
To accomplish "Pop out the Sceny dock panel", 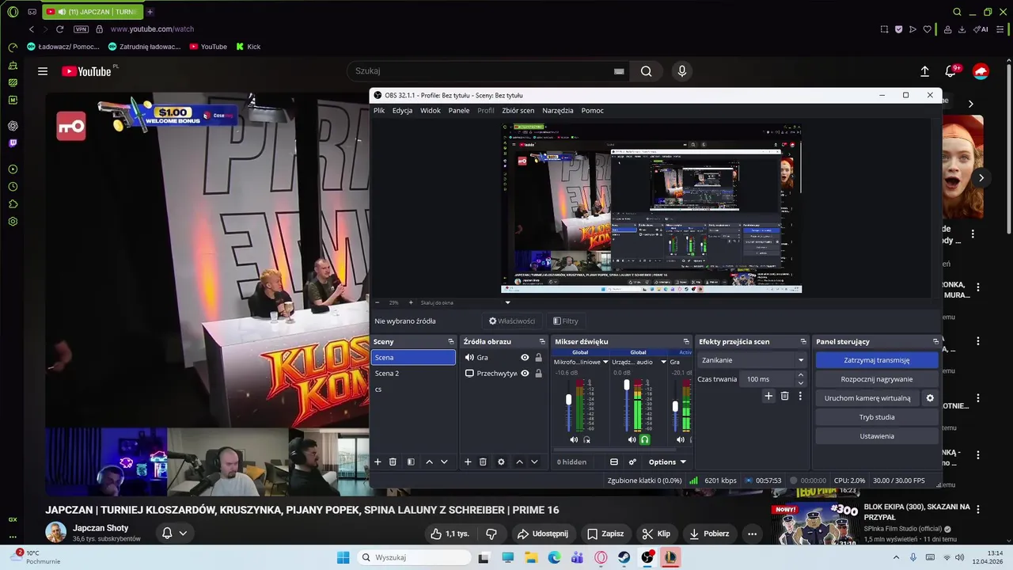I will [451, 341].
